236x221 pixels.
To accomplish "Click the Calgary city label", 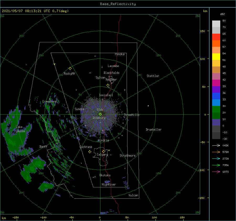I will (x=102, y=155).
